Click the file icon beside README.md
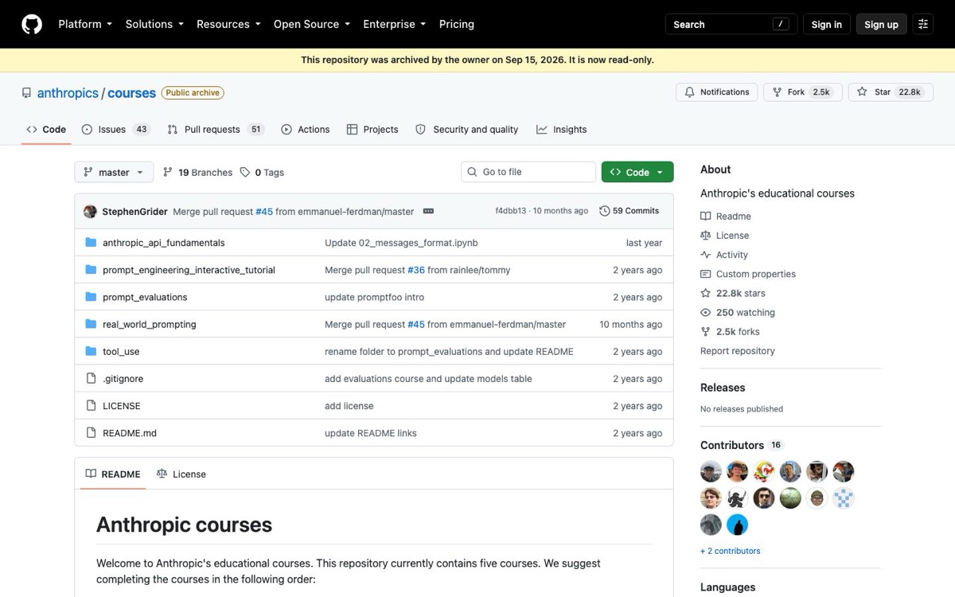The image size is (955, 597). (x=91, y=433)
